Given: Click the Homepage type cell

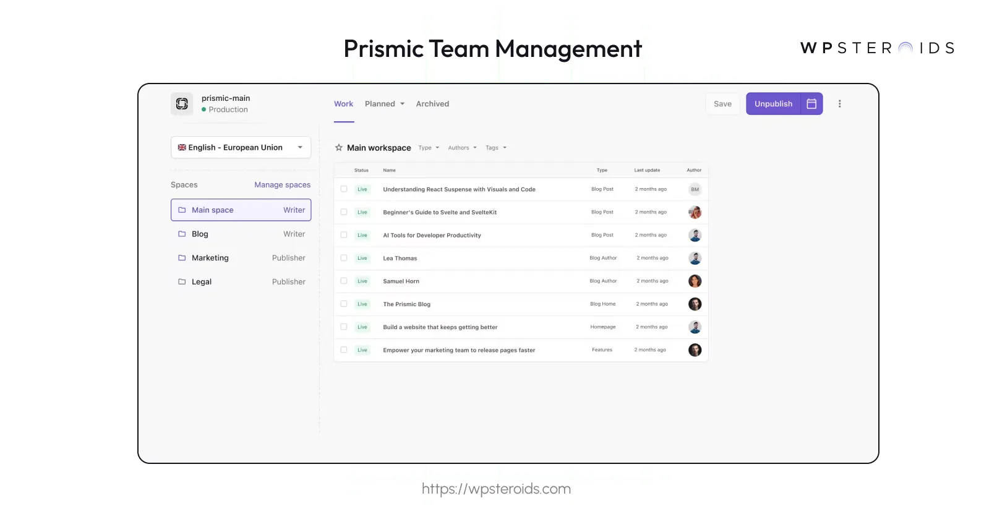Looking at the screenshot, I should (603, 327).
